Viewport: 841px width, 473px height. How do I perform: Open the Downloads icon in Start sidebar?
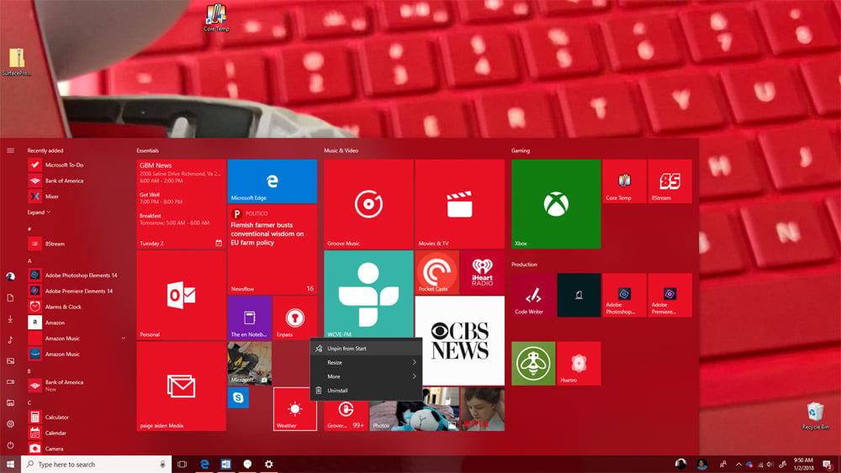(10, 318)
